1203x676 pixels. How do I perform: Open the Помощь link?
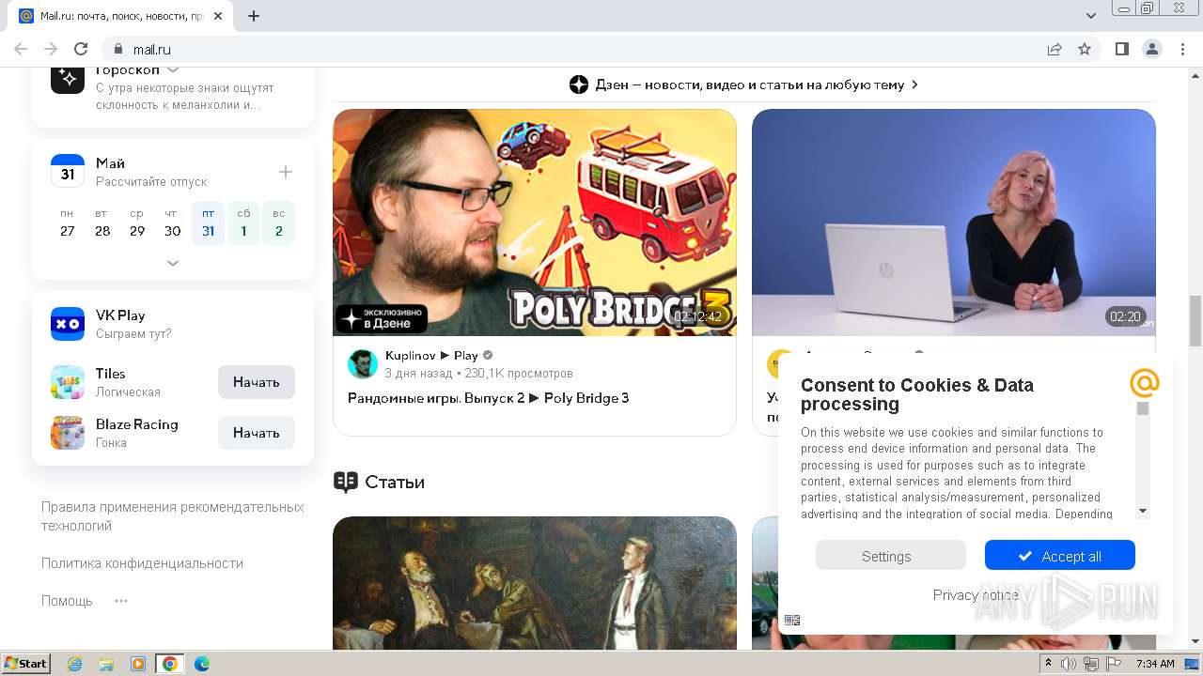[67, 601]
